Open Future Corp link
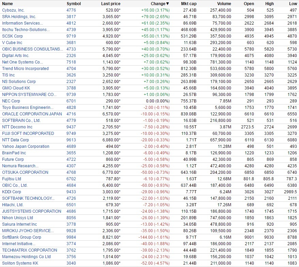 click(x=13, y=159)
